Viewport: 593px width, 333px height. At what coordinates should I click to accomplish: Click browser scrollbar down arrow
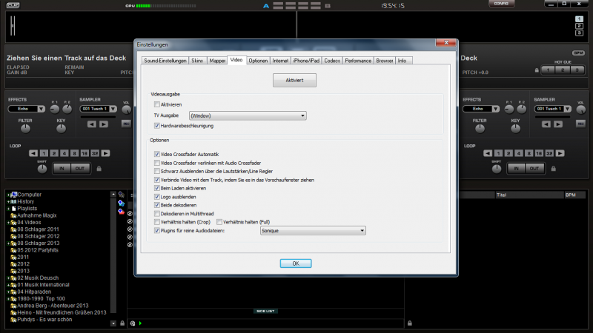[113, 323]
